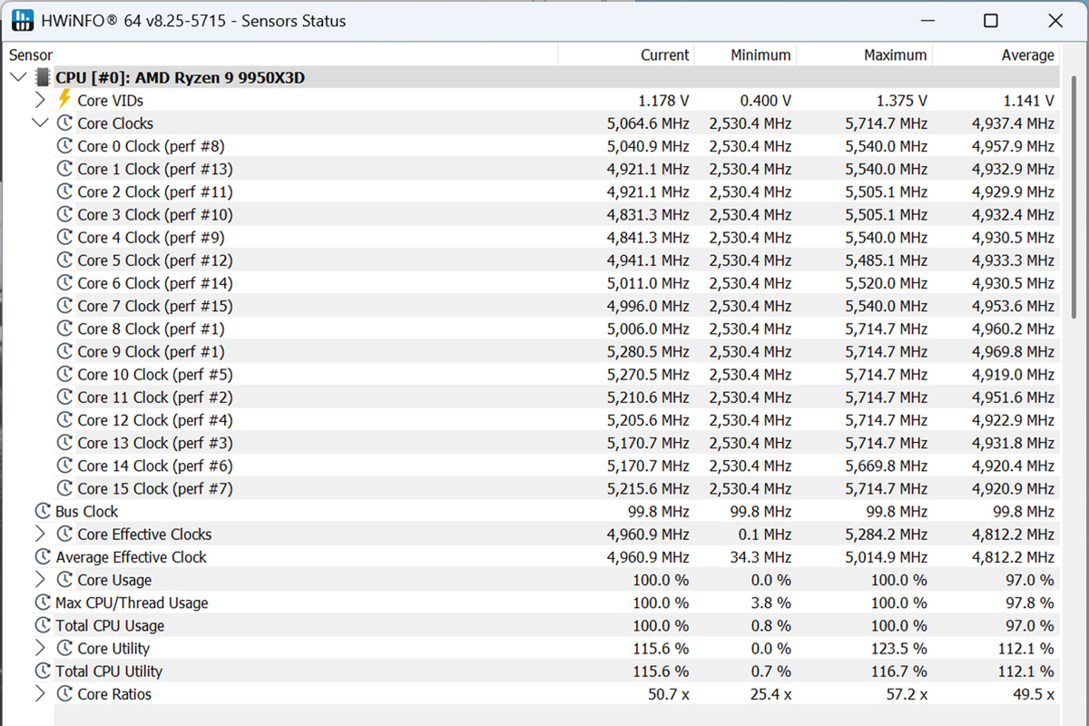The height and width of the screenshot is (726, 1089).
Task: Click the icon beside Average Effective Clock
Action: tap(43, 557)
